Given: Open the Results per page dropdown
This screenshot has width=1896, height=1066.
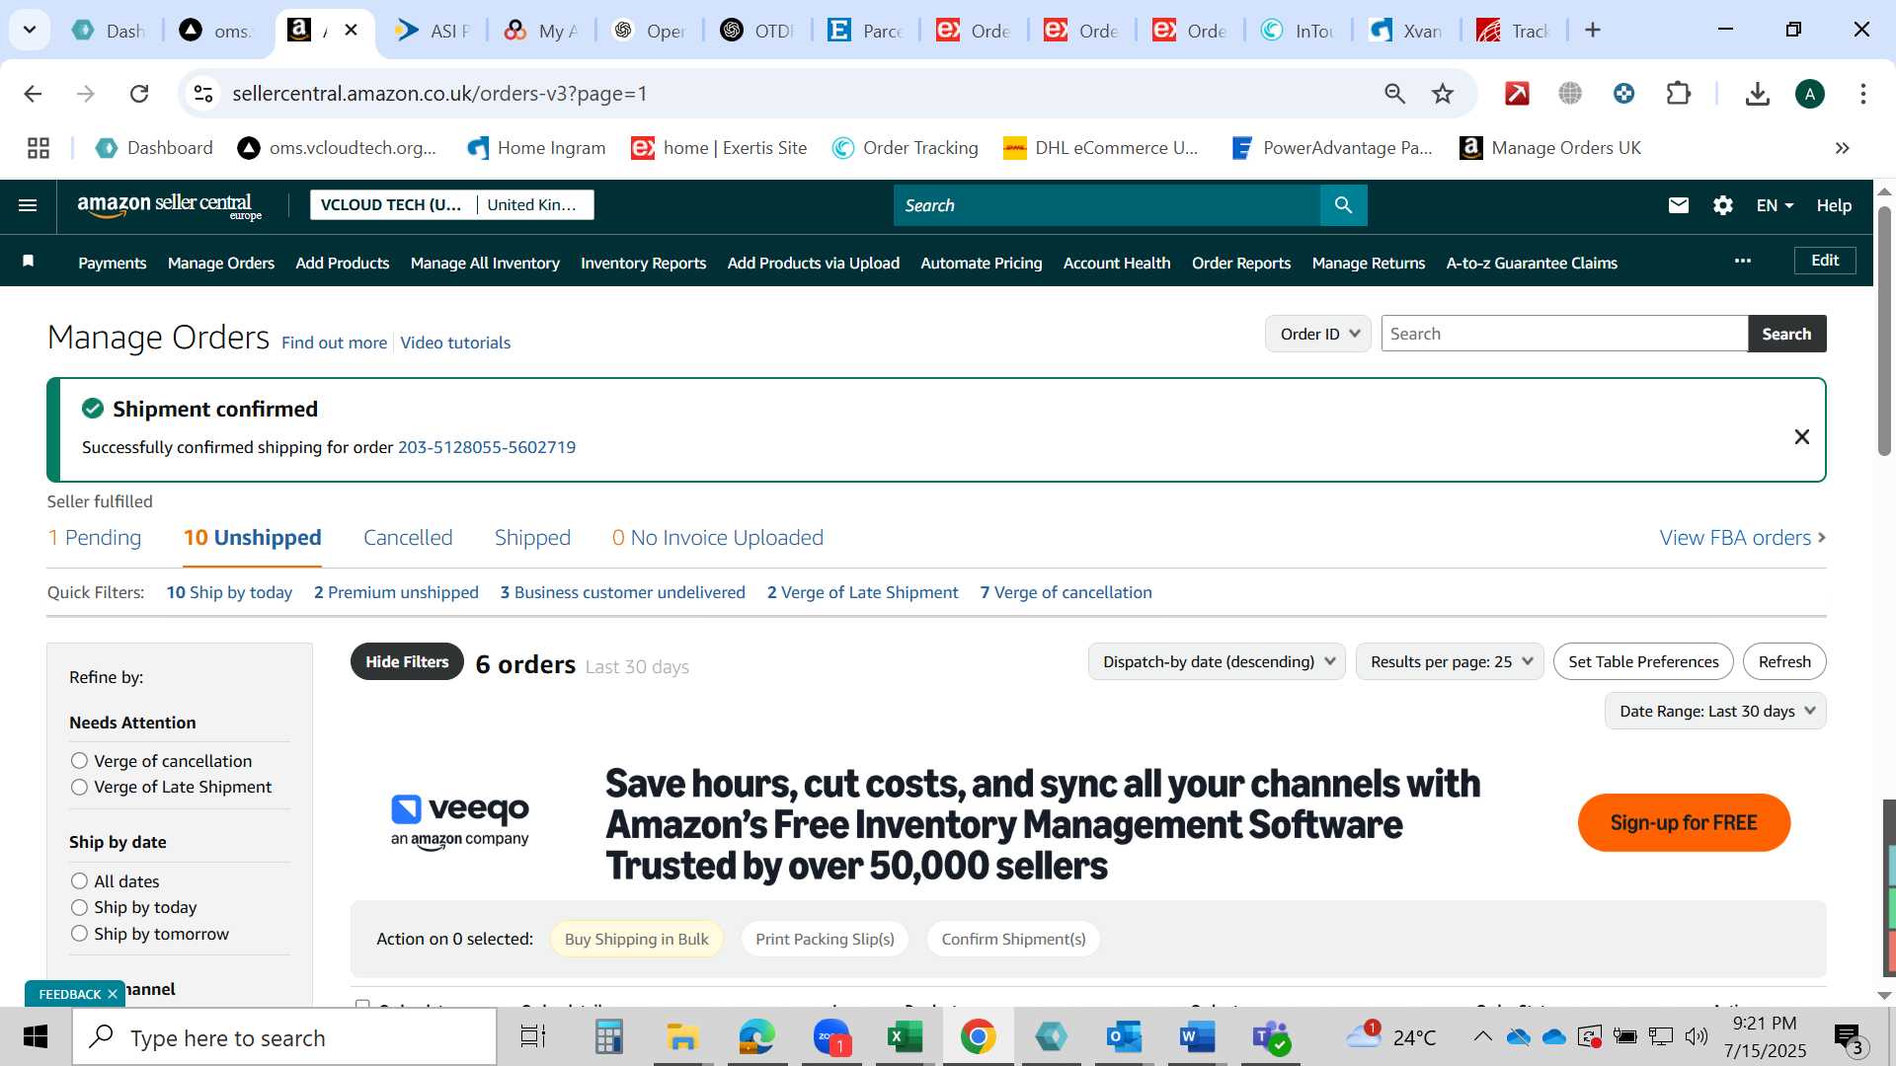Looking at the screenshot, I should (x=1450, y=661).
